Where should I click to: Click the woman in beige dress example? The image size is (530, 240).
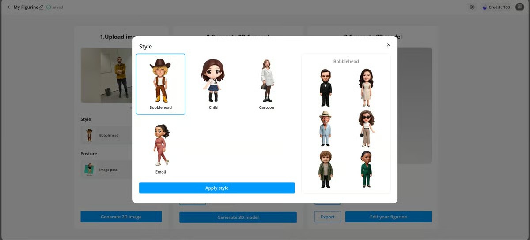pyautogui.click(x=366, y=88)
